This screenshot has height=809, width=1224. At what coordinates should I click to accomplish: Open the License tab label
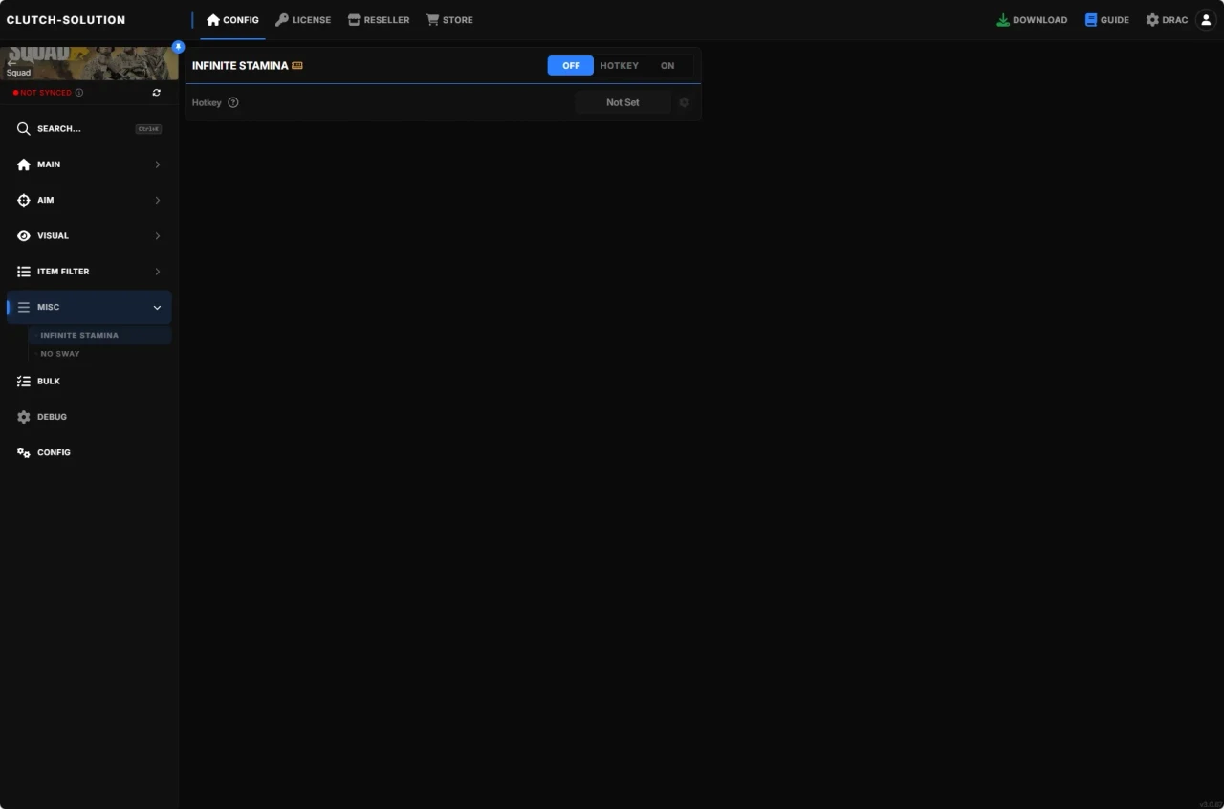click(312, 20)
